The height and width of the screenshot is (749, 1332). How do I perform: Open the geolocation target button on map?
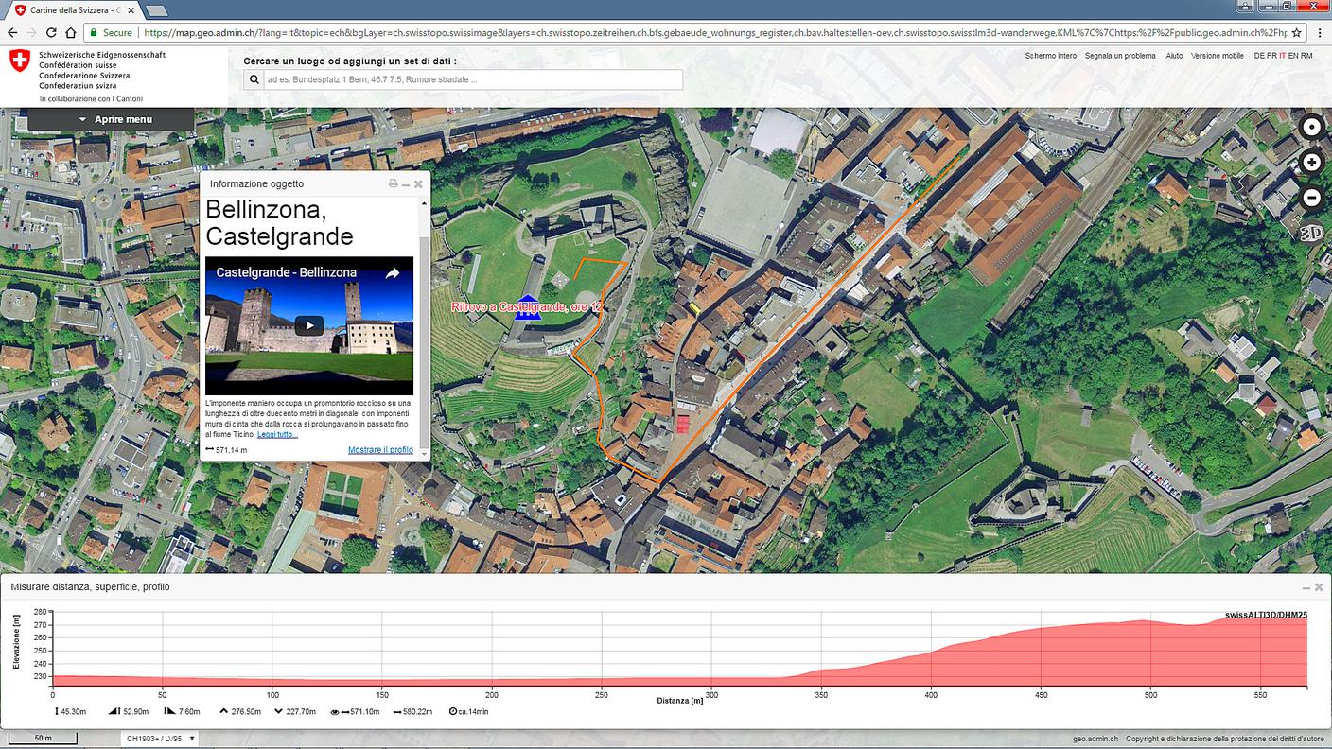point(1311,127)
